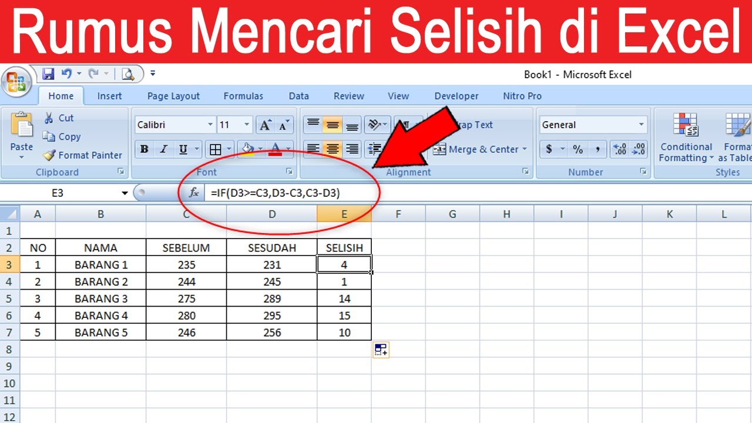752x423 pixels.
Task: Open the Undo history dropdown arrow
Action: click(x=79, y=73)
